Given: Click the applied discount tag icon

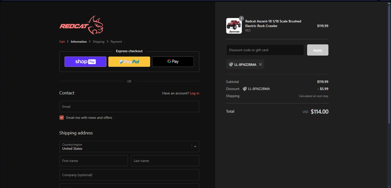Looking at the screenshot, I should [231, 64].
